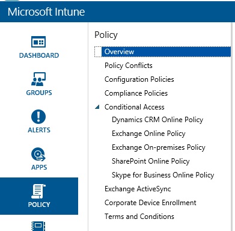Screen dimensions: 235x231
Task: Open Terms and Conditions
Action: (139, 217)
